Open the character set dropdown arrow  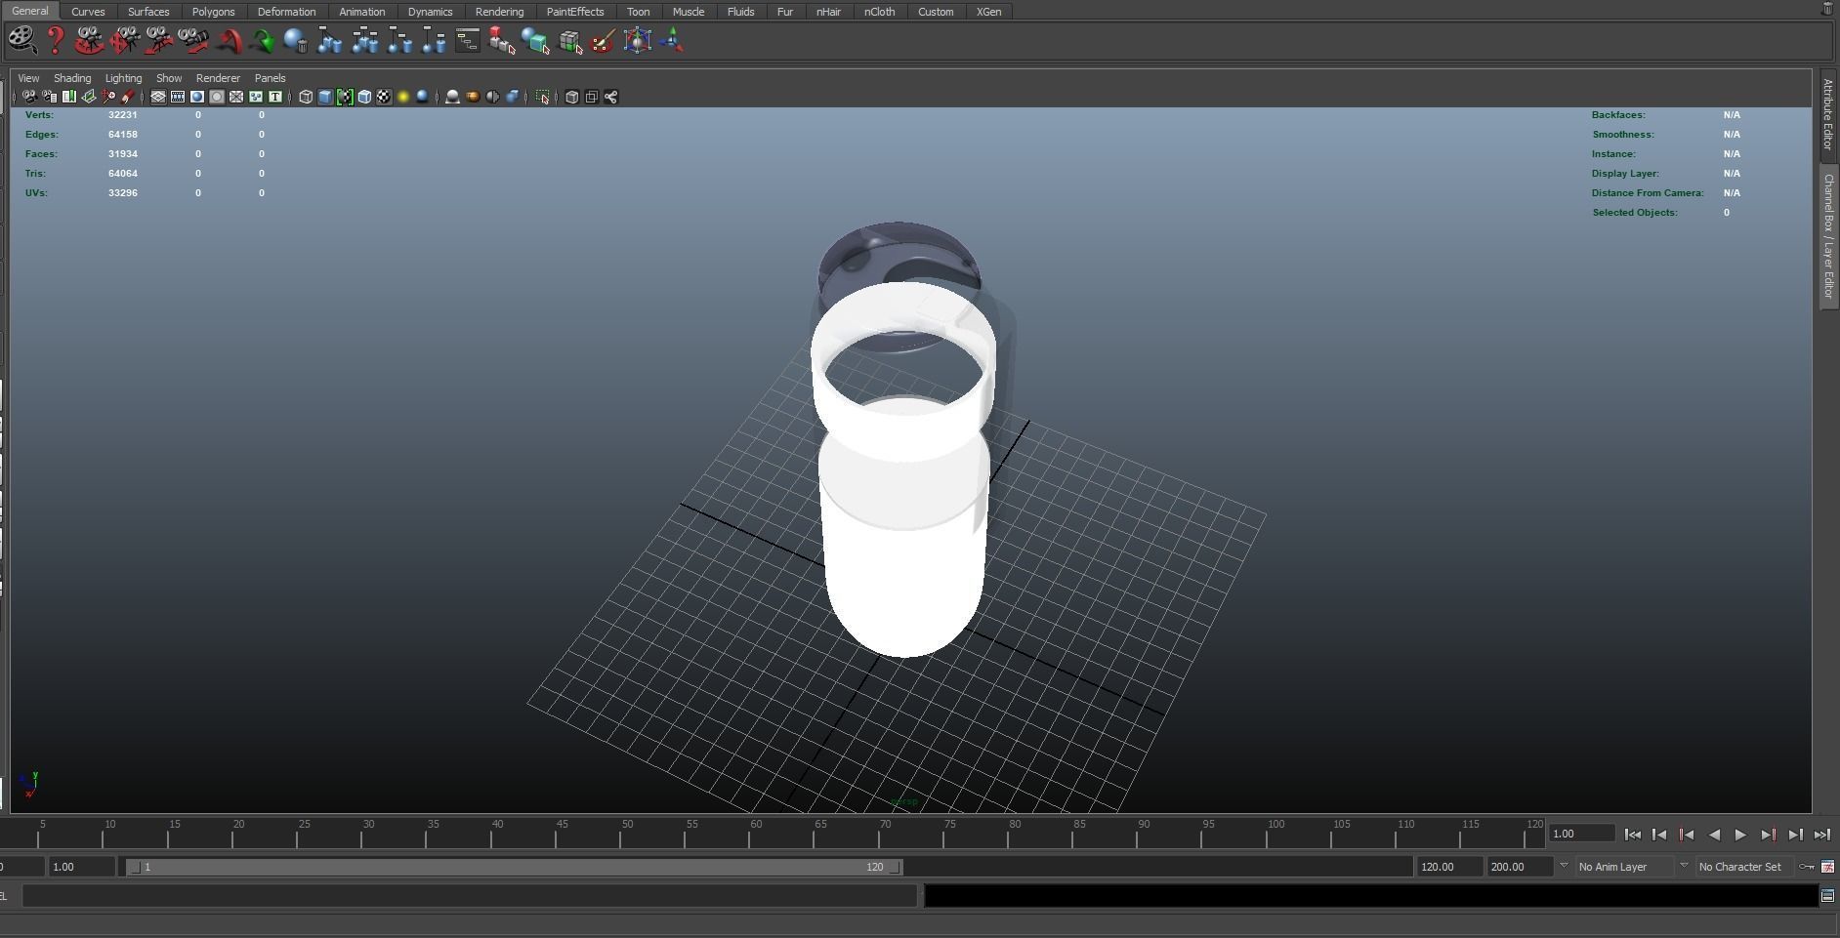(1684, 866)
